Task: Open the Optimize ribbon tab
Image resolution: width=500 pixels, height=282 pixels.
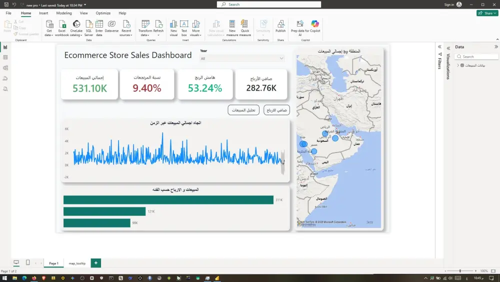Action: (103, 13)
